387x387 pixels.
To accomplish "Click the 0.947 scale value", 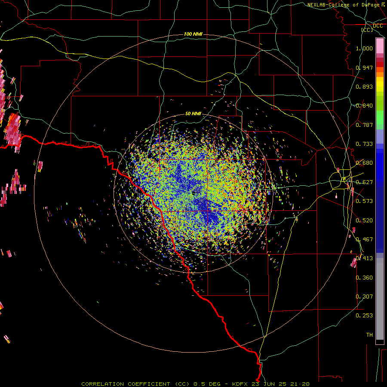I will point(364,68).
